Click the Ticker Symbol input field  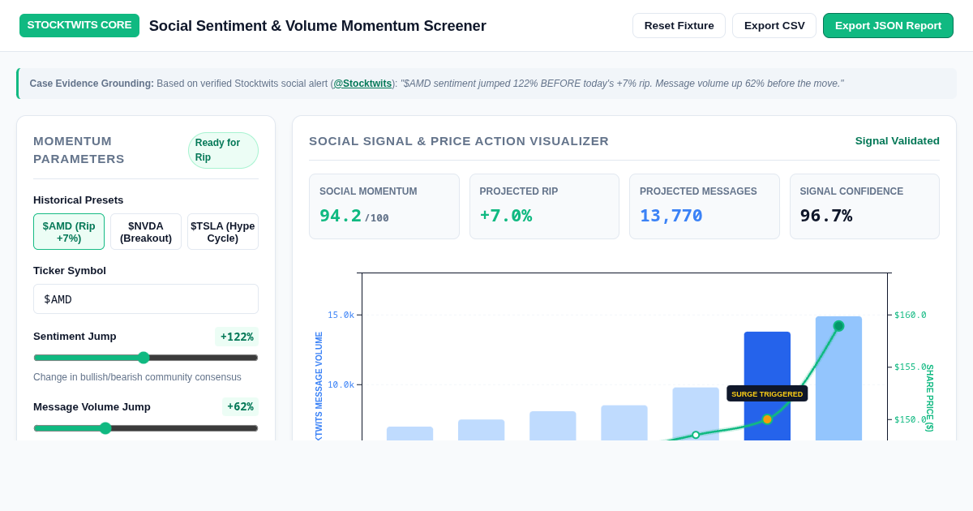pos(146,298)
